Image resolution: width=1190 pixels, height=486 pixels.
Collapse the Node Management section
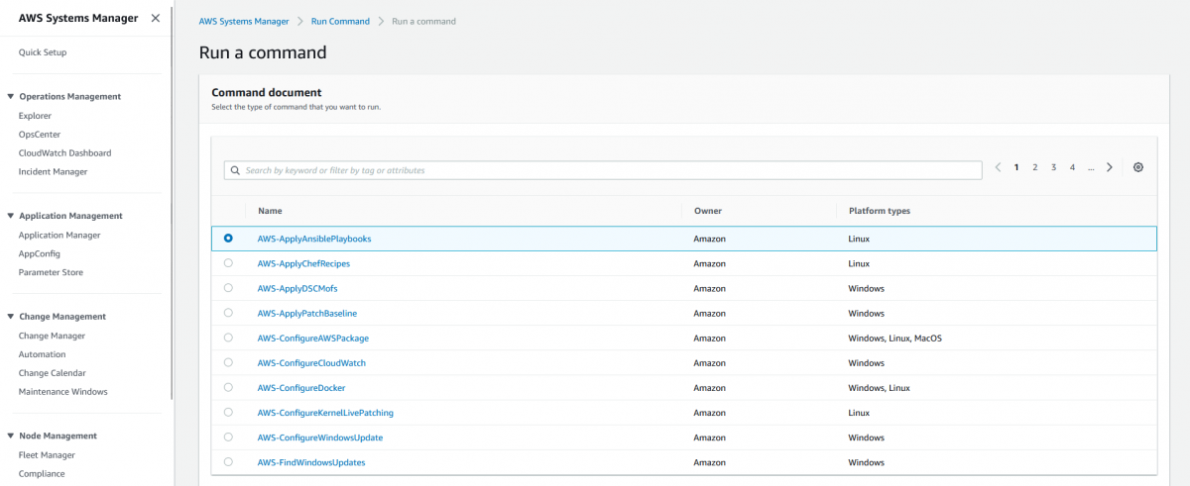(x=10, y=436)
